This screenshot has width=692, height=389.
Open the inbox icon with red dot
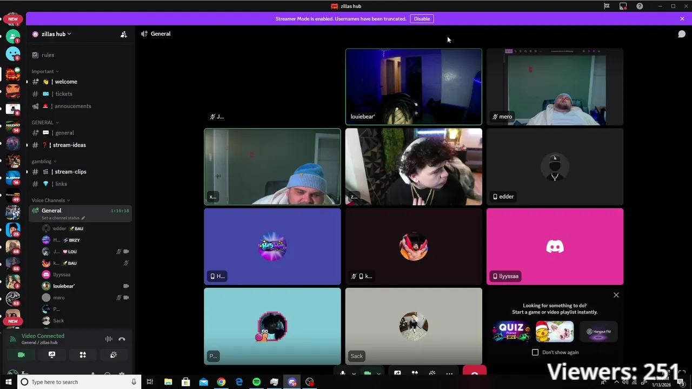click(623, 6)
